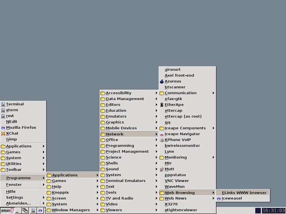Open the Science category
The image size is (286, 214).
tap(129, 157)
